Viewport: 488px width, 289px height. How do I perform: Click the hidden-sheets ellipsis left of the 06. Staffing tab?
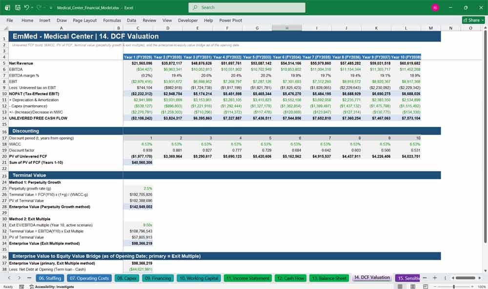29,278
